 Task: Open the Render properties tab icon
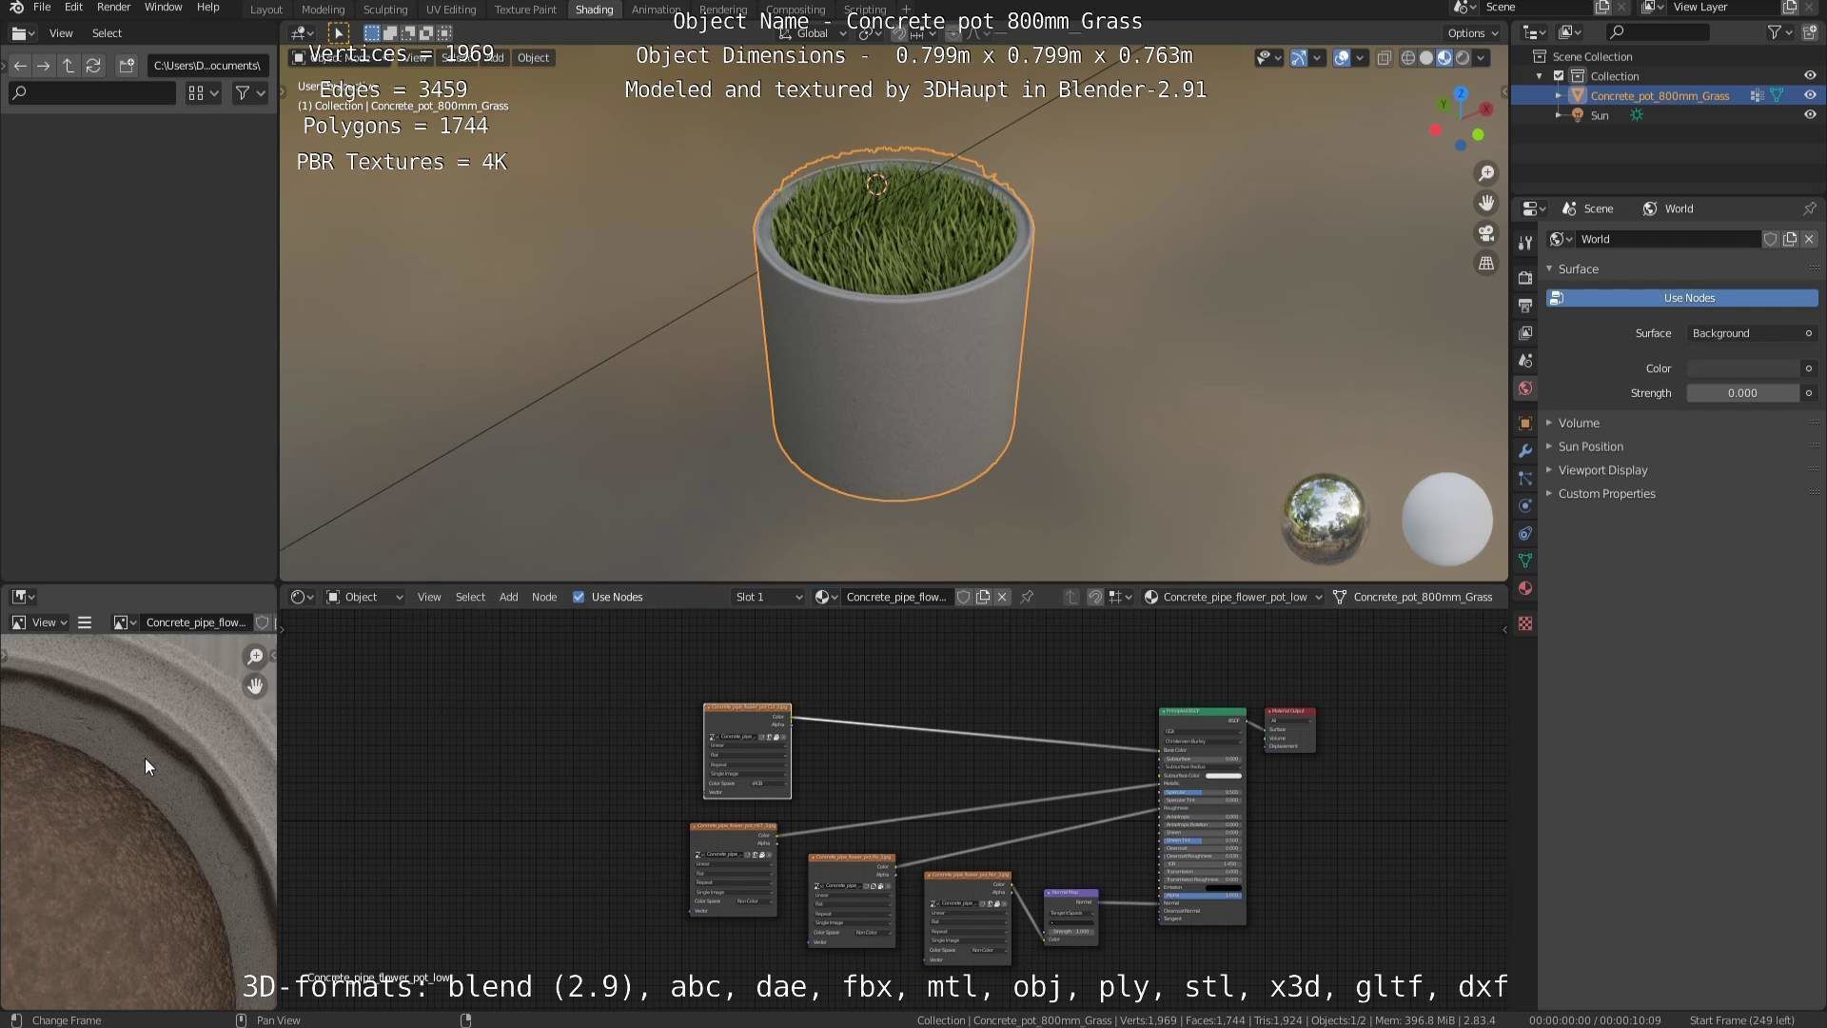[1525, 277]
